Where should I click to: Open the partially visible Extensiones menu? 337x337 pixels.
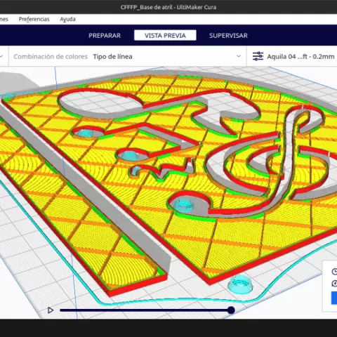point(4,19)
